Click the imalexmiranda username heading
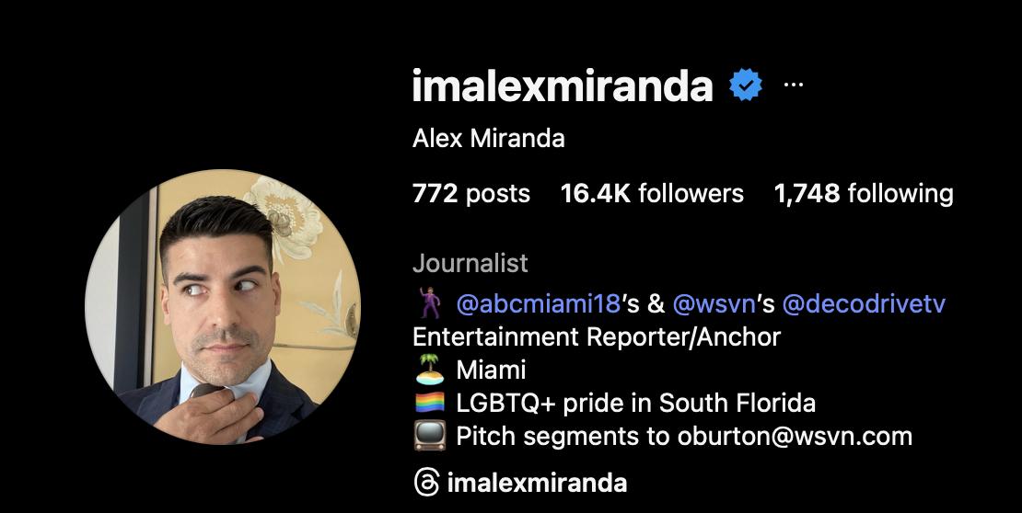The height and width of the screenshot is (513, 1022). [563, 85]
